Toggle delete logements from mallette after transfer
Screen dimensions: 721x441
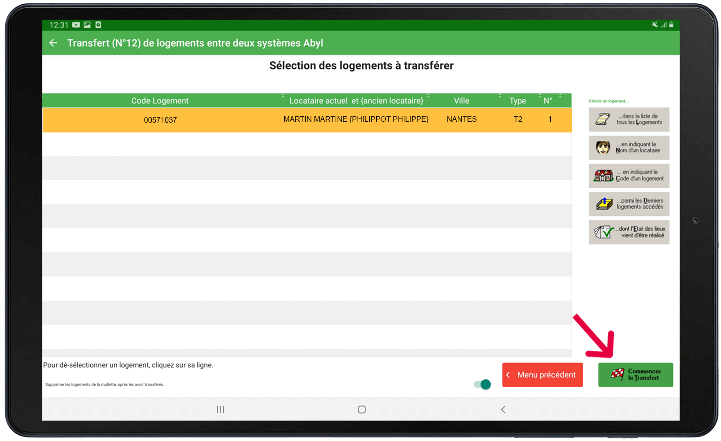coord(482,384)
